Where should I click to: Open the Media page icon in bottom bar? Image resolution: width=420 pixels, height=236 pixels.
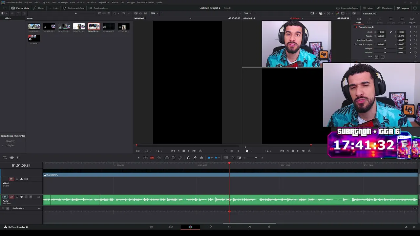tap(151, 227)
